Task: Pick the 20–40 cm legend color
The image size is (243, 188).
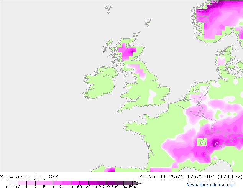Action: 66,183
